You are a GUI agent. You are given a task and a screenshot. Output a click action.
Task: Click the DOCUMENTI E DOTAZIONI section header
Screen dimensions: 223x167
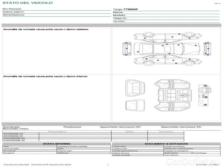(x=166, y=144)
